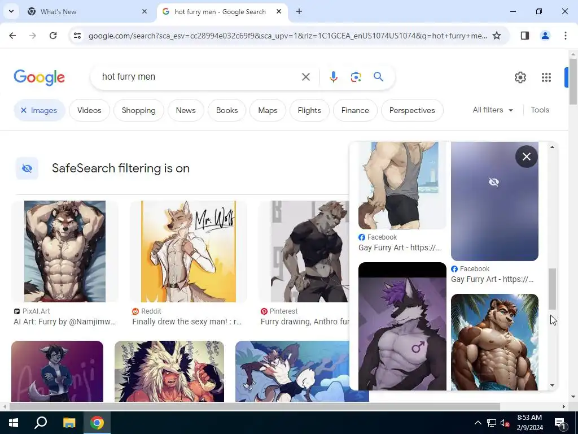578x434 pixels.
Task: Open the PixAI.Art image result
Action: (65, 251)
